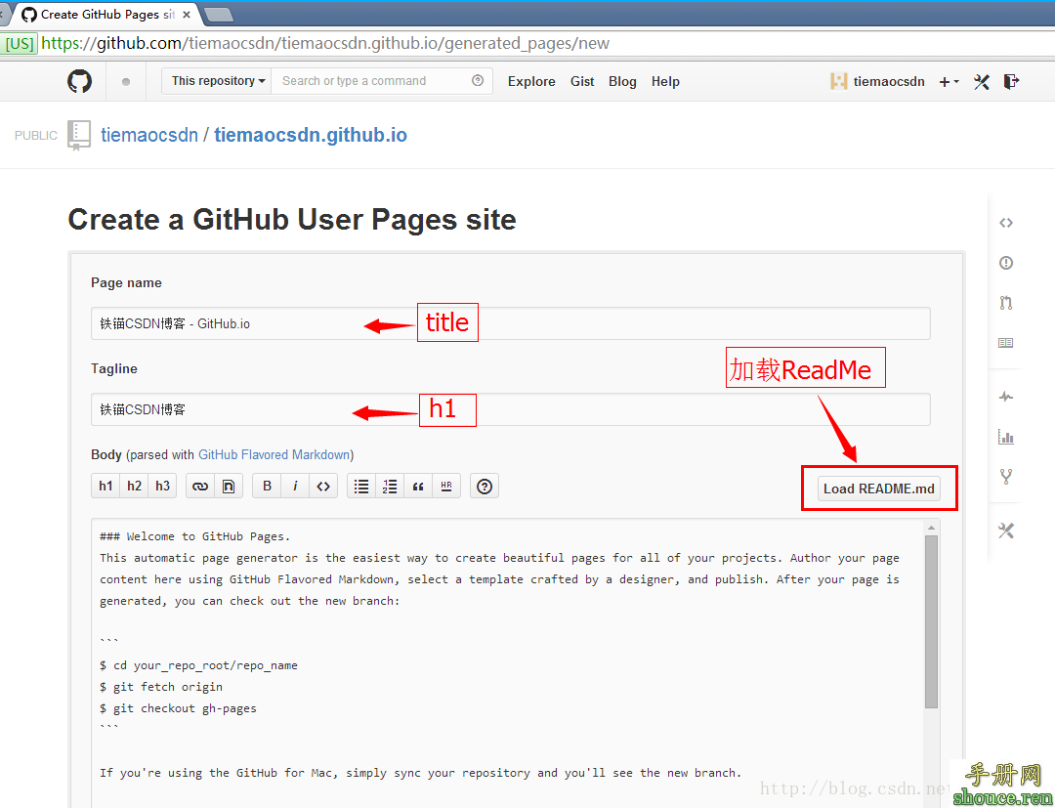Image resolution: width=1055 pixels, height=808 pixels.
Task: Open repository Settings sidebar icon
Action: click(x=1006, y=531)
